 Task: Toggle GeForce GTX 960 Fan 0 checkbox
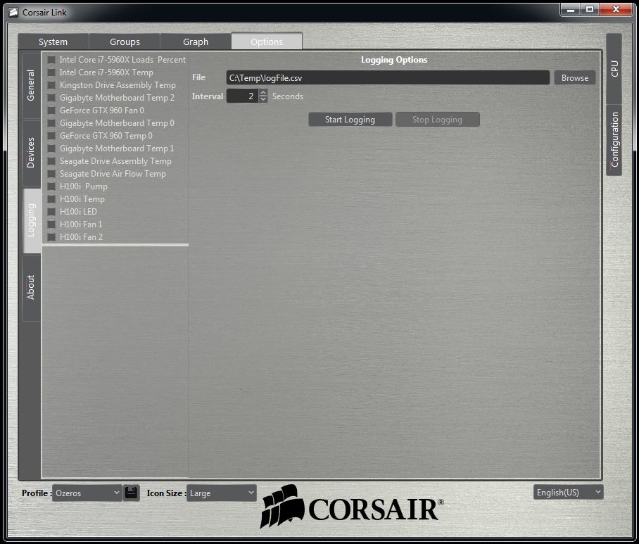pyautogui.click(x=51, y=110)
